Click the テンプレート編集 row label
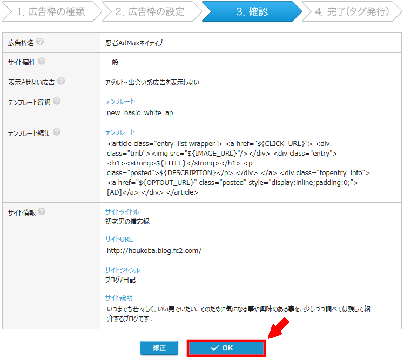This screenshot has height=359, width=404. pos(29,134)
